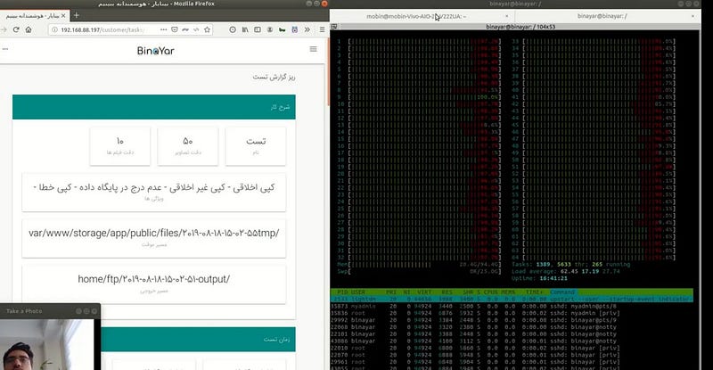713x370 pixels.
Task: Close the mobin@mobin-Vivo-AIO terminal tab
Action: [x=507, y=16]
